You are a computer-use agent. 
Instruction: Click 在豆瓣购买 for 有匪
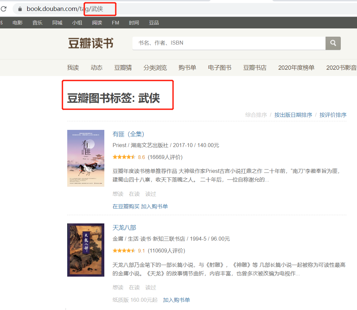click(126, 206)
